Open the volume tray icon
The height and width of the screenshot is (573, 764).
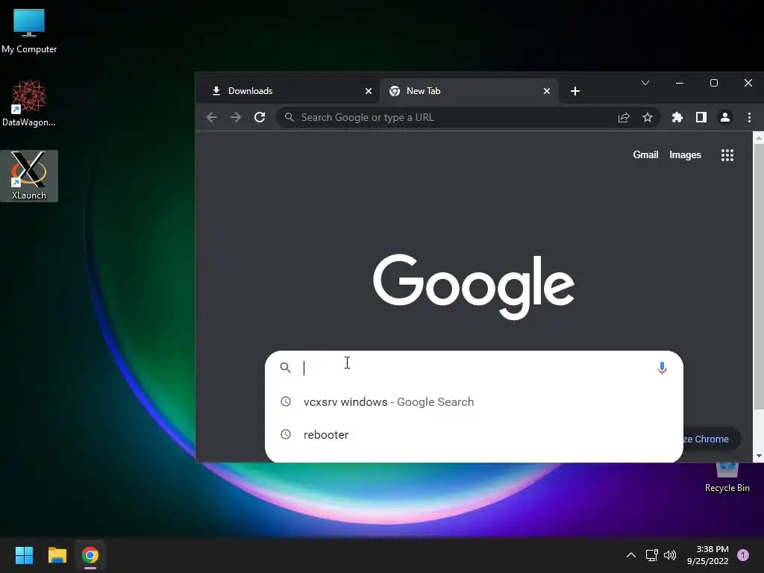pyautogui.click(x=670, y=555)
